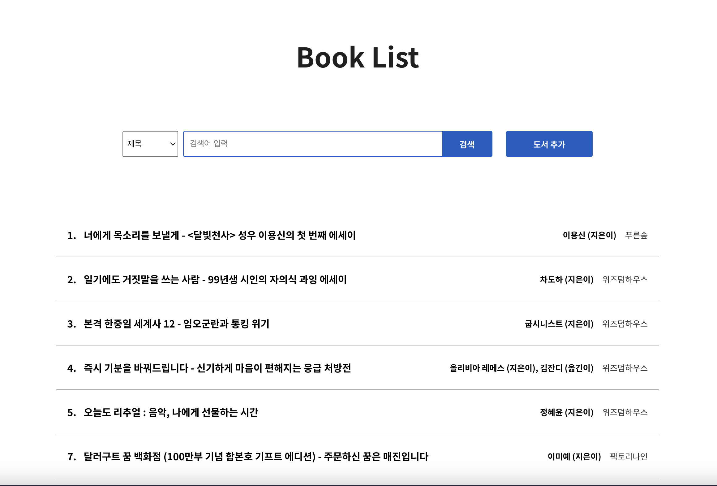The width and height of the screenshot is (717, 486).
Task: Click author 차도하 (지은이)
Action: (567, 280)
